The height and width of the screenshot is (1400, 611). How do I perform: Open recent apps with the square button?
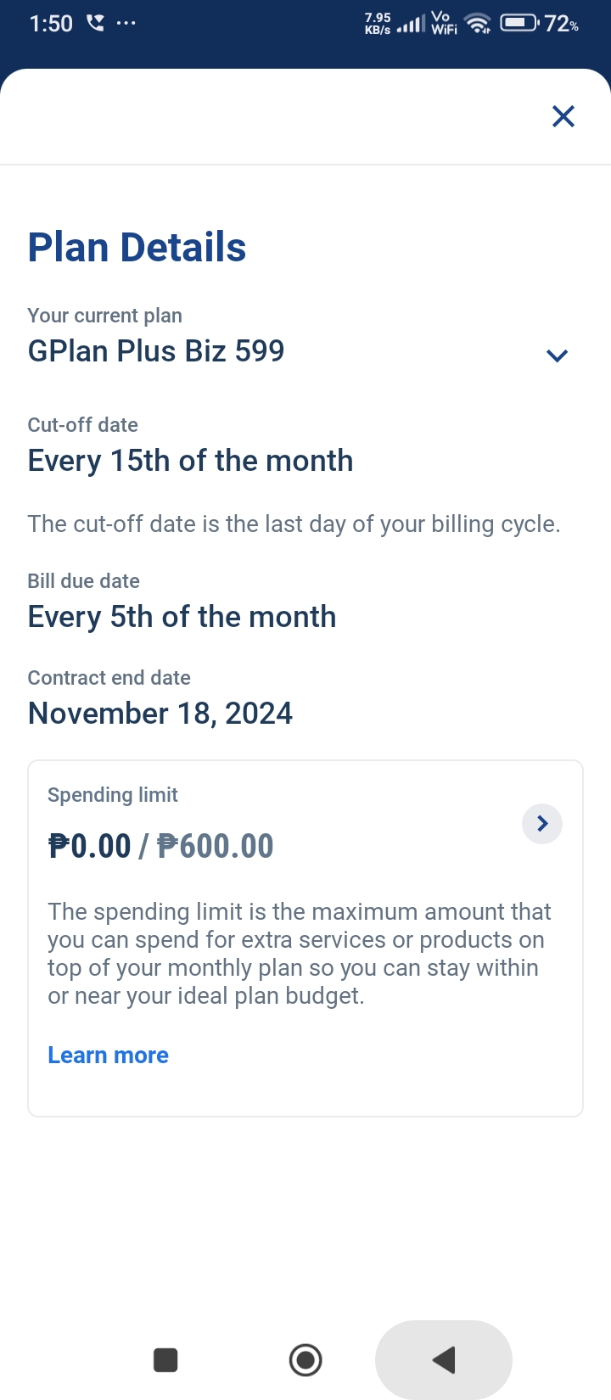pyautogui.click(x=165, y=1360)
